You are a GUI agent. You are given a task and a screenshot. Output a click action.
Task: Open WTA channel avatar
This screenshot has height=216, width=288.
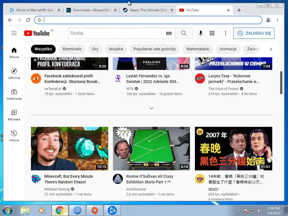pos(118,78)
